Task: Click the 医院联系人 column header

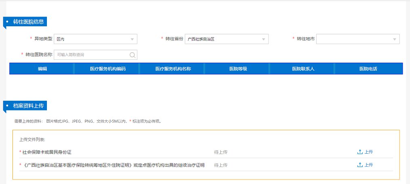Action: pyautogui.click(x=303, y=69)
